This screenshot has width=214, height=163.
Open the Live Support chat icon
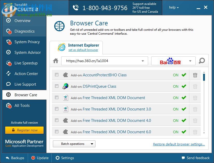pyautogui.click(x=9, y=84)
